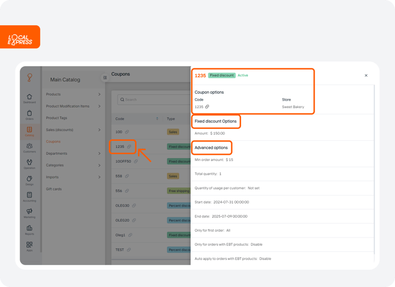Click Sales tag on coupon 558
Screen dimensions: 395x287
[x=173, y=176]
